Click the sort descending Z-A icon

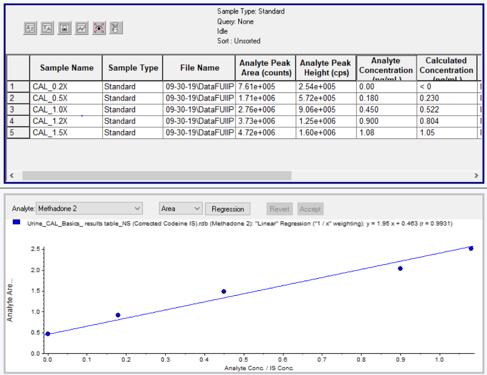click(47, 29)
